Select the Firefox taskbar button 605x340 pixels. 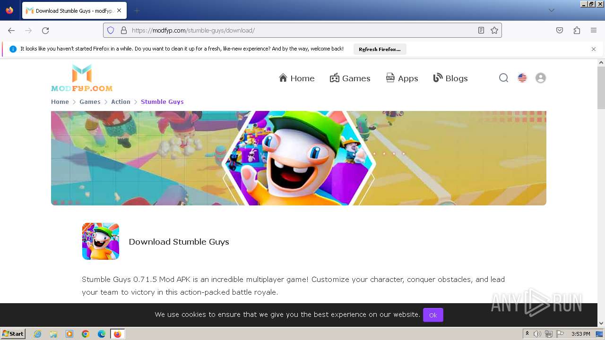[117, 334]
